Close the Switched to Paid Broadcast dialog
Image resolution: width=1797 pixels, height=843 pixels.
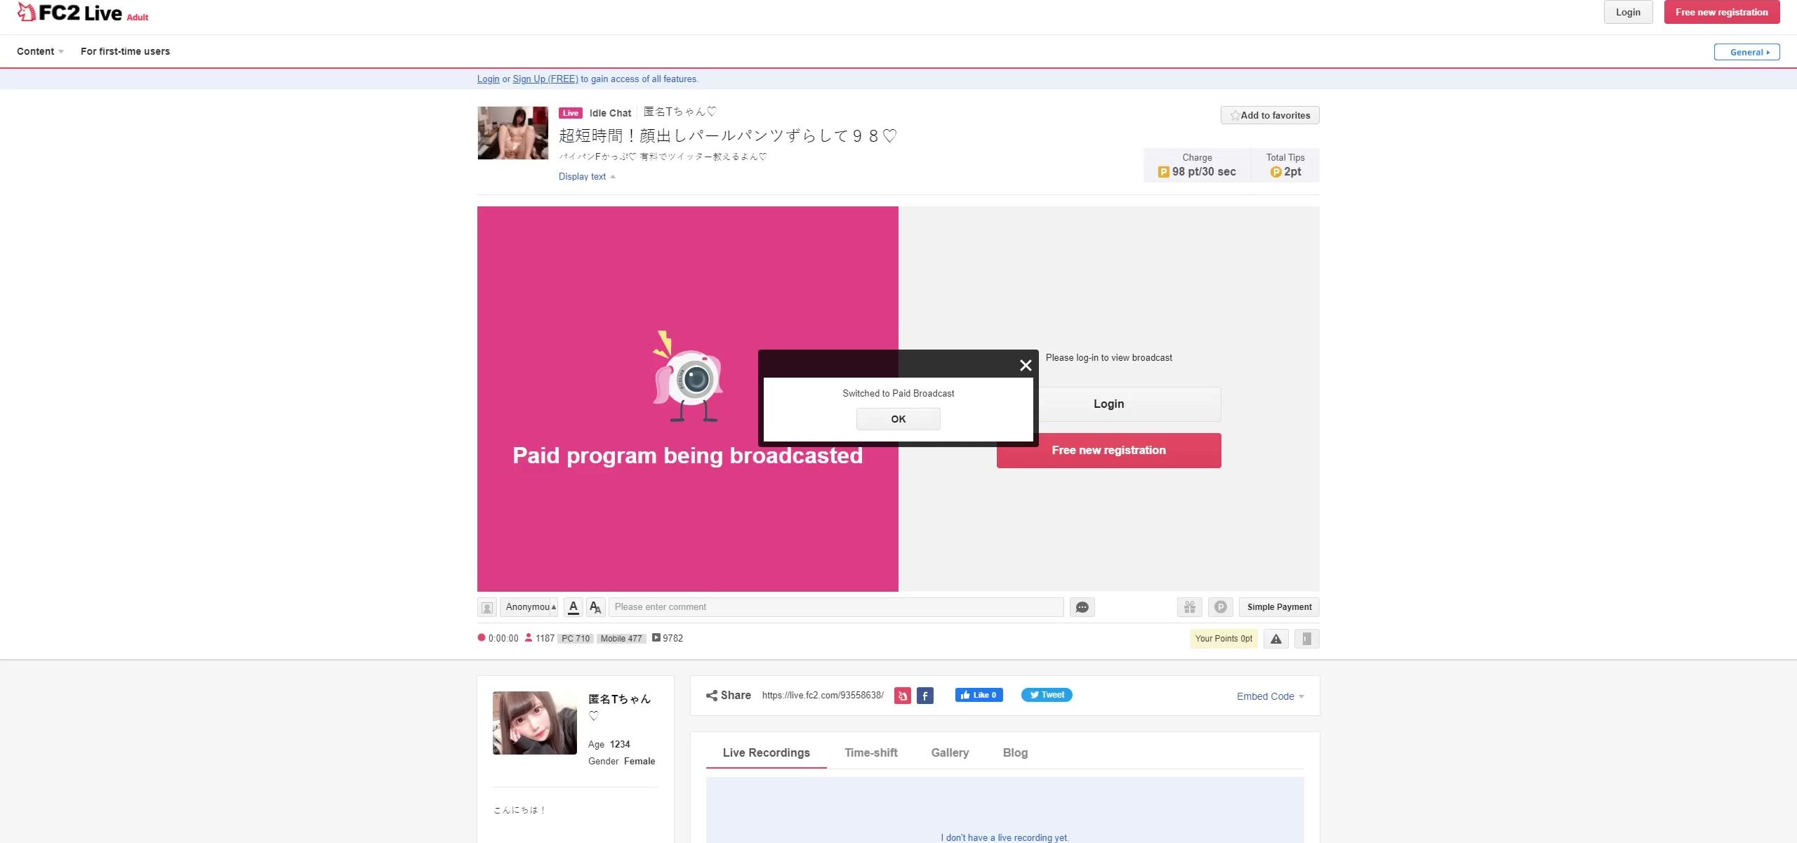tap(1026, 365)
